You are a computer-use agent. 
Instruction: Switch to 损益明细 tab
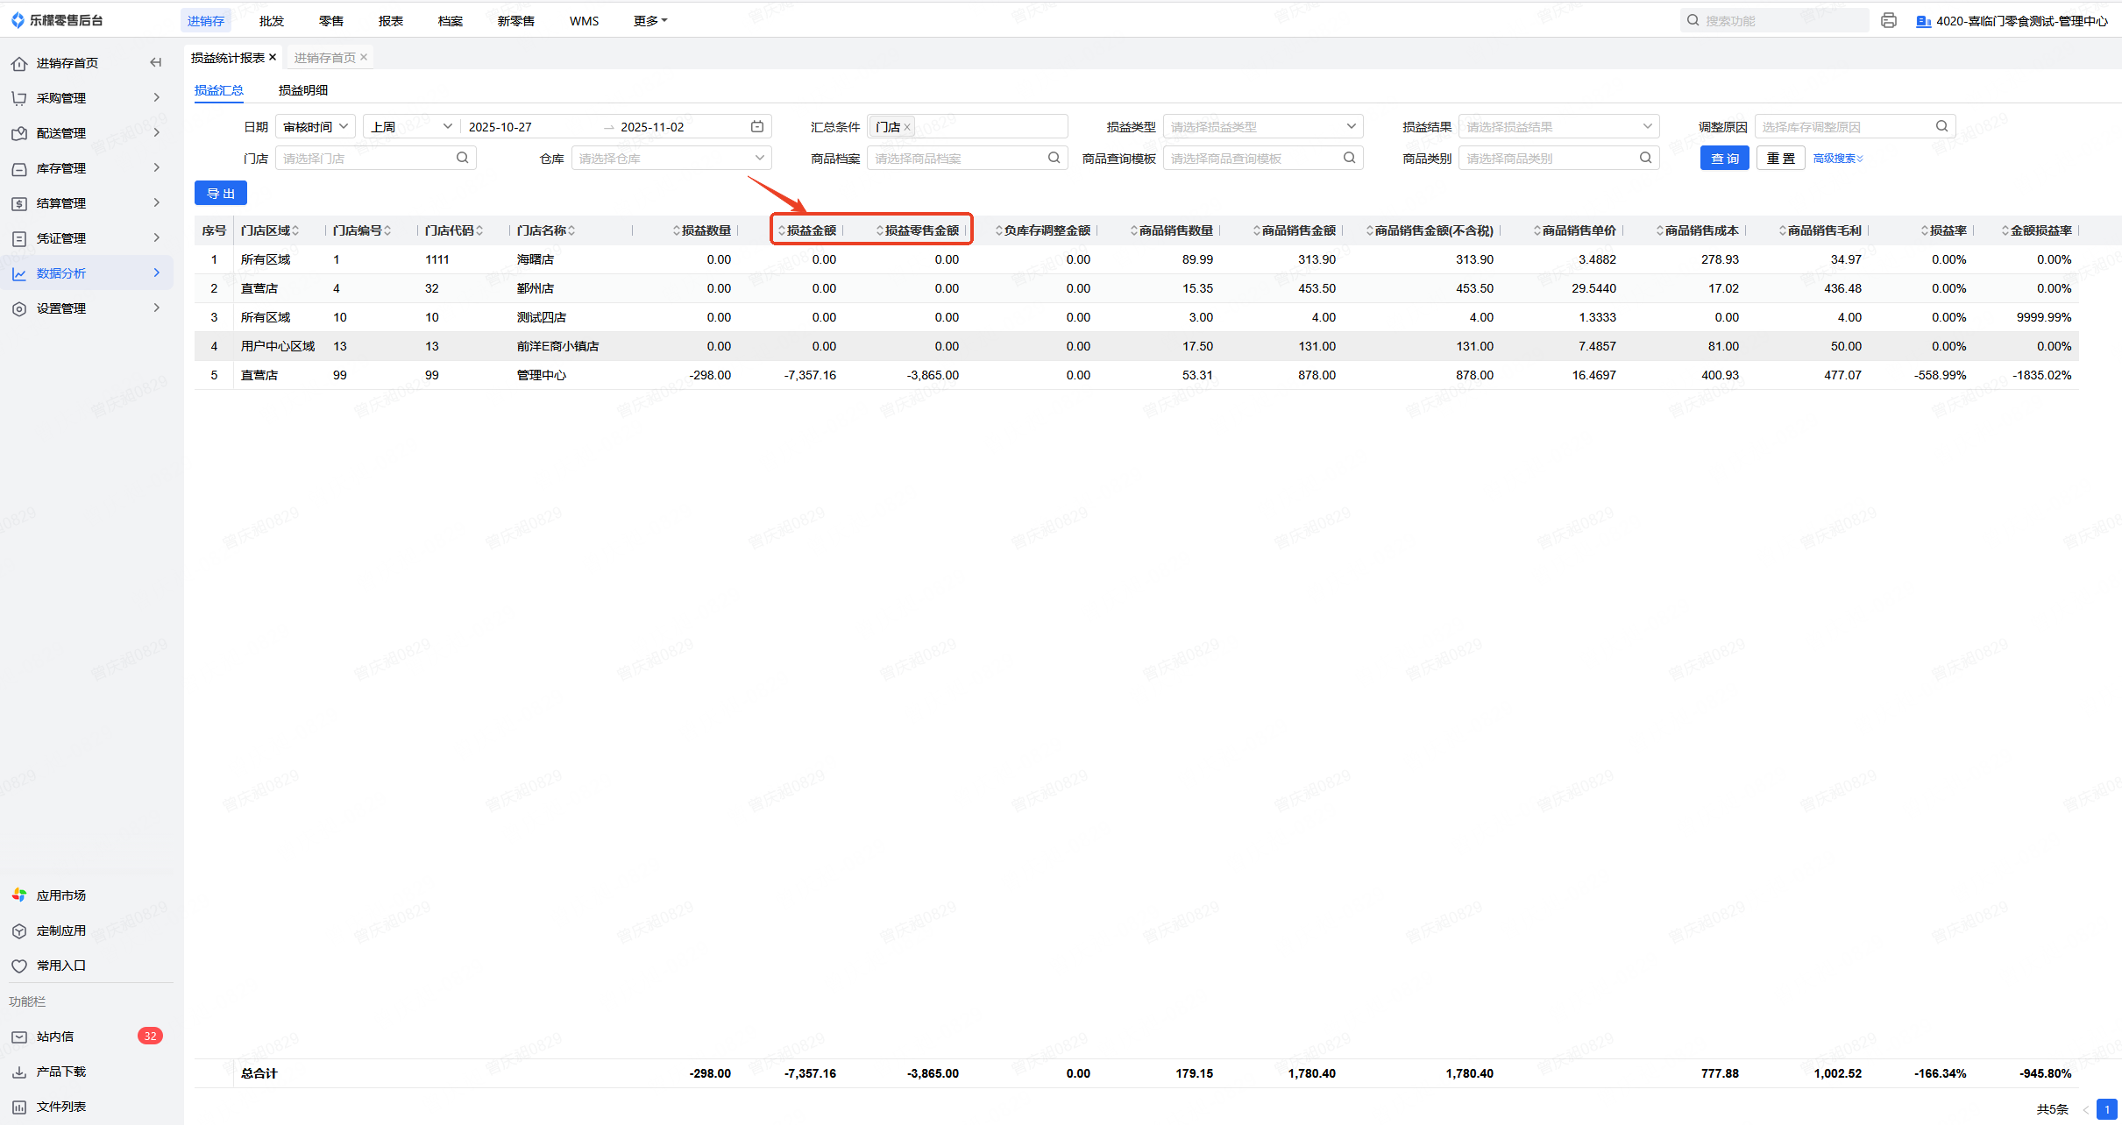303,90
